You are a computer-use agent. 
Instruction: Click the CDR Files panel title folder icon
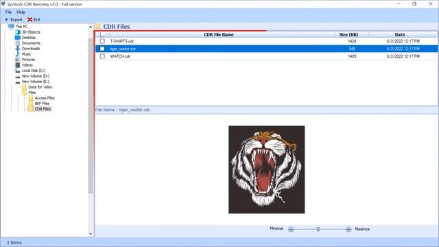(98, 26)
